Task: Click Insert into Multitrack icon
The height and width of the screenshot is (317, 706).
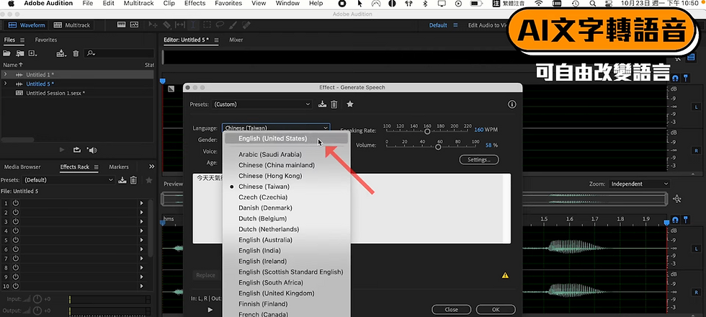Action: [x=61, y=53]
